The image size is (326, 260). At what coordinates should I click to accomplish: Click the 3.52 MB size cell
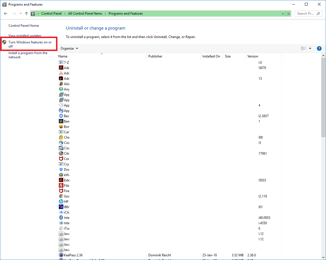238,255
